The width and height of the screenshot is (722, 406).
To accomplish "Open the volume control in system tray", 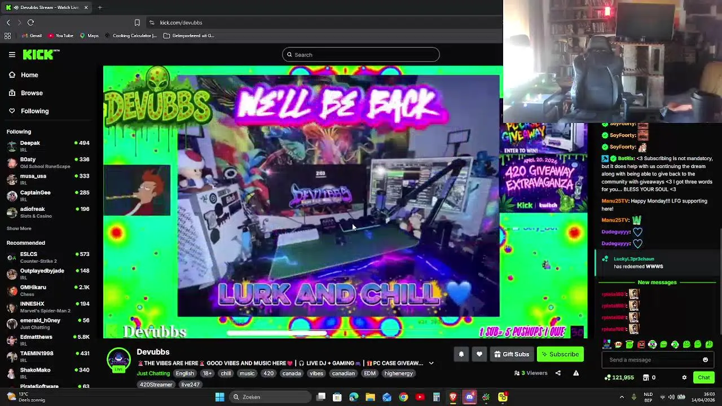I will (671, 397).
